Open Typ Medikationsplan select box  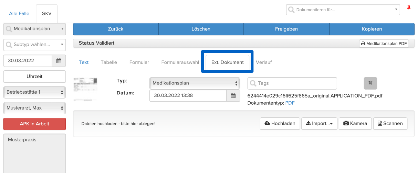[195, 83]
